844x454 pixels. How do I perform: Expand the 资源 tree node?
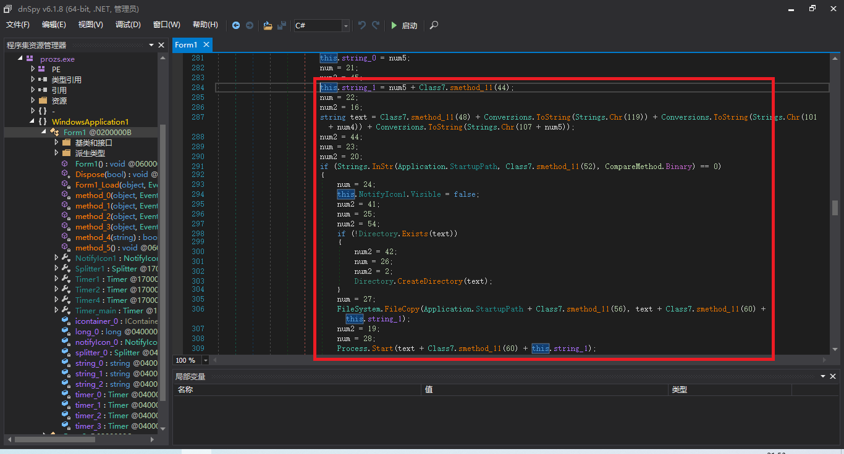pyautogui.click(x=33, y=101)
